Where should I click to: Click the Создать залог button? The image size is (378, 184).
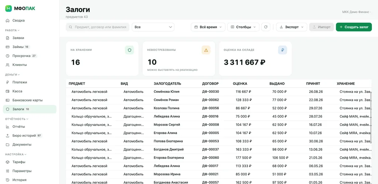pyautogui.click(x=354, y=27)
